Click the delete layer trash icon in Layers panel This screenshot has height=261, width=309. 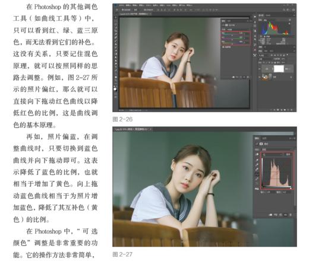point(292,110)
